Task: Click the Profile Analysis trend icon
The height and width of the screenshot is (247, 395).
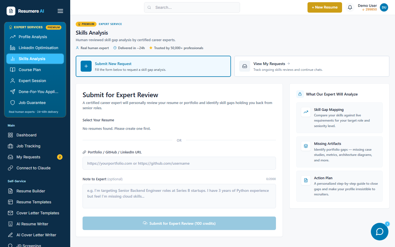Action: click(13, 37)
